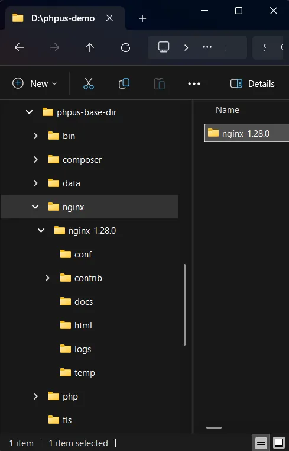The width and height of the screenshot is (289, 451).
Task: Collapse the nginx folder node
Action: 35,207
